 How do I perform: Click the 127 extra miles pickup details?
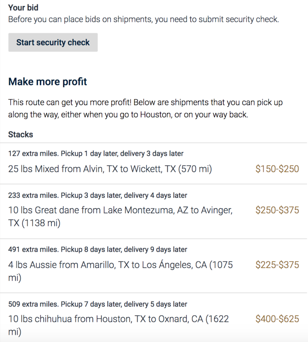tap(96, 154)
